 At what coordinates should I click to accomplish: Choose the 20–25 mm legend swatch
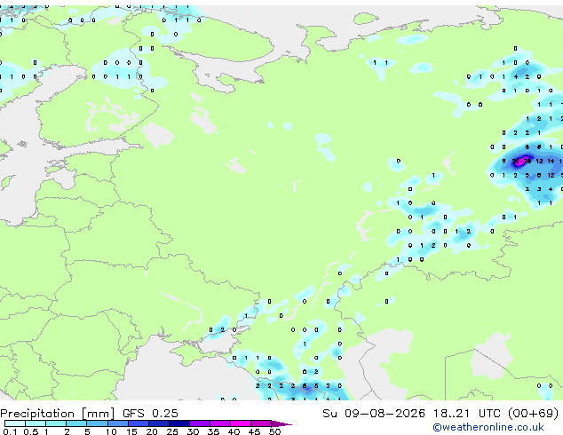coord(158,423)
